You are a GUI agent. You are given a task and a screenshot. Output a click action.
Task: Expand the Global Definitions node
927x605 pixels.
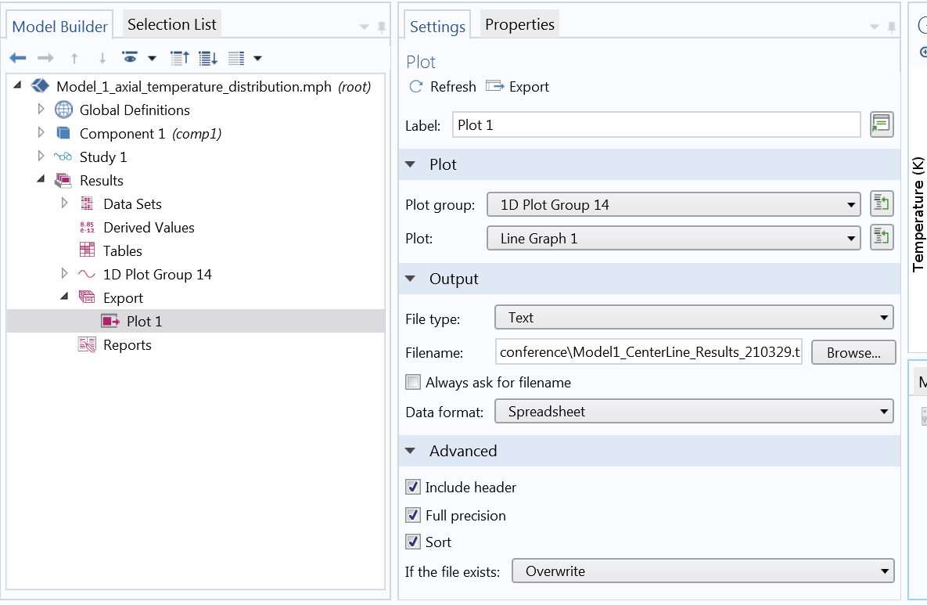point(42,110)
